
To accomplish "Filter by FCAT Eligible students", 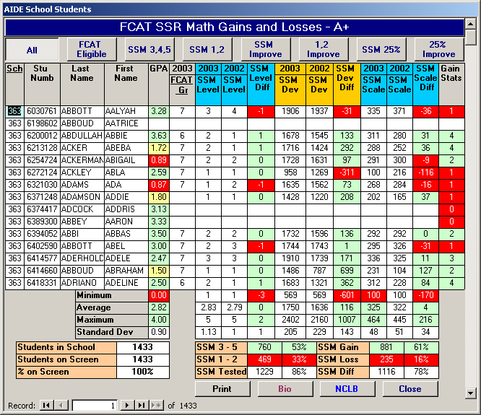I will [x=92, y=50].
